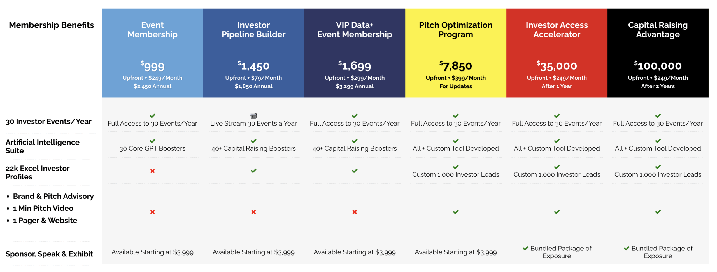Click Artificial Intelligence Suite row label
Image resolution: width=717 pixels, height=272 pixels.
click(x=43, y=146)
